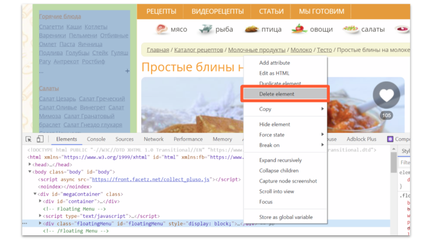The width and height of the screenshot is (436, 240).
Task: Open the Break on submenu arrow
Action: coord(322,145)
